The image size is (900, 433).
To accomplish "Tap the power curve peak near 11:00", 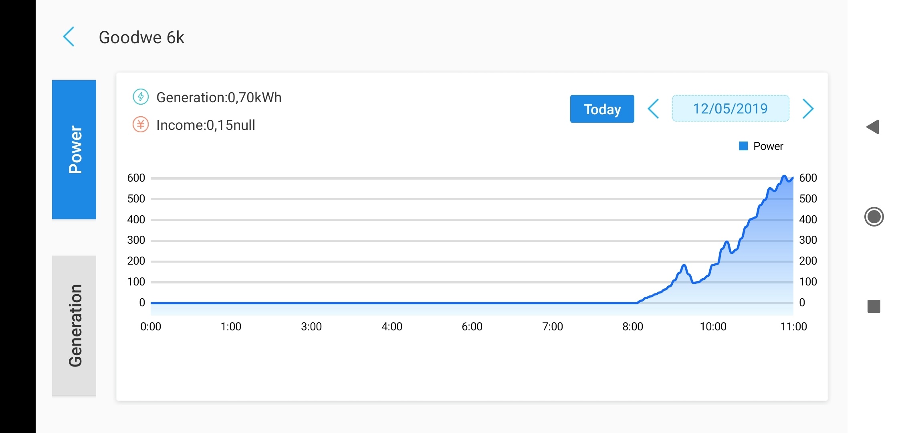I will [784, 176].
